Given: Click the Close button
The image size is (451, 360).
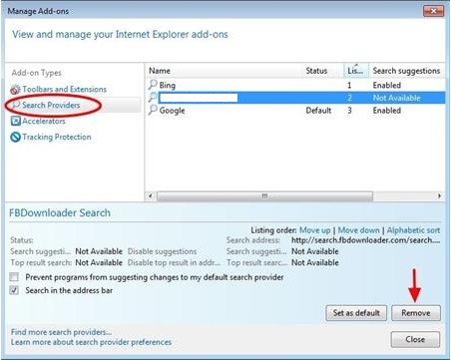Looking at the screenshot, I should [415, 339].
